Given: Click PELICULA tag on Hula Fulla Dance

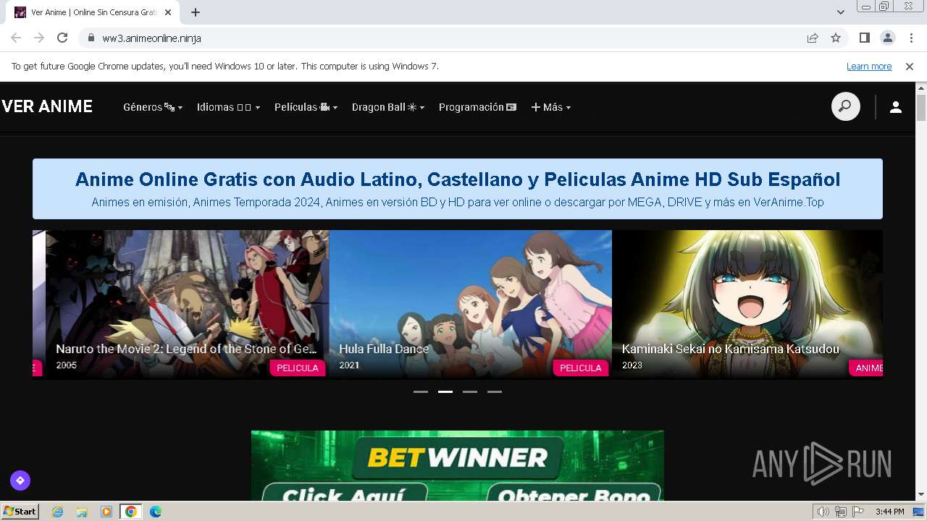Looking at the screenshot, I should coord(581,368).
